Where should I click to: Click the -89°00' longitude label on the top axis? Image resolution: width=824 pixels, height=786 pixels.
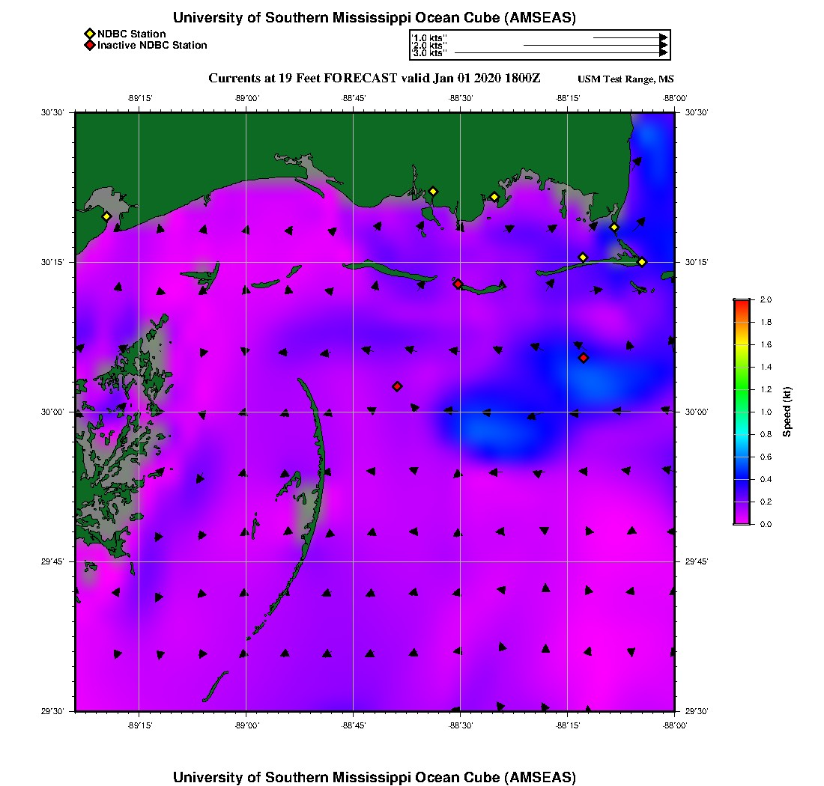(246, 98)
